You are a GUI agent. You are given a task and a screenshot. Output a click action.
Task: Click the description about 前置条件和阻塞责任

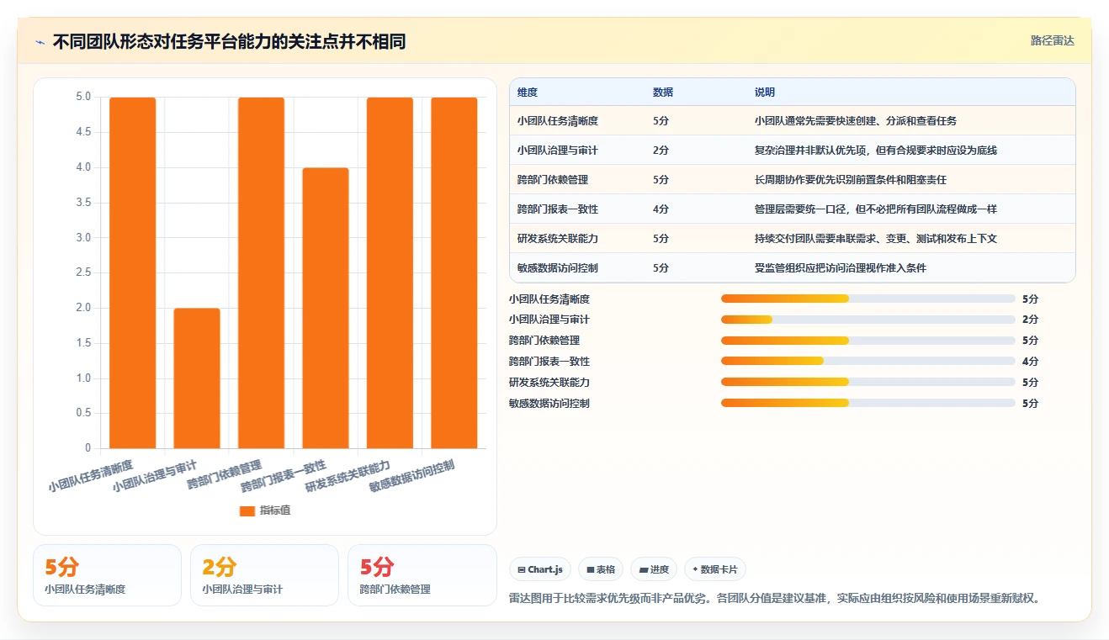click(x=851, y=180)
